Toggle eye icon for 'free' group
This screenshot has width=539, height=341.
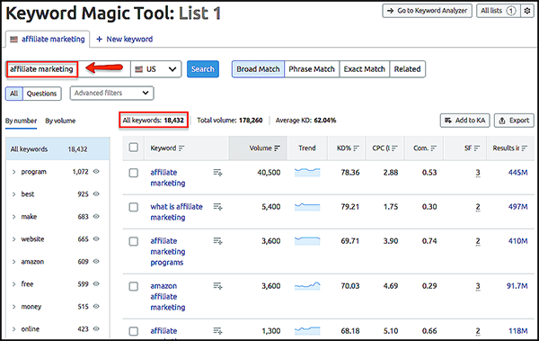(x=96, y=283)
